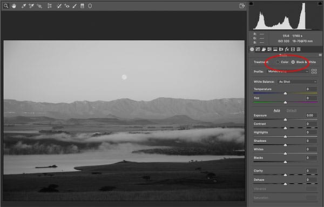Open the Tone Curve panel tab

pyautogui.click(x=258, y=49)
